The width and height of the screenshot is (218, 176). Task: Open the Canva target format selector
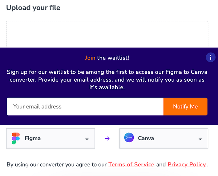(x=163, y=138)
